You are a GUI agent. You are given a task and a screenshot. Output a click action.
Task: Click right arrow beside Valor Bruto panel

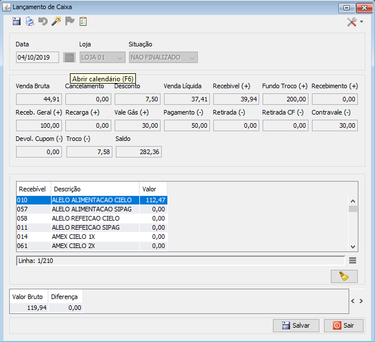(x=361, y=300)
